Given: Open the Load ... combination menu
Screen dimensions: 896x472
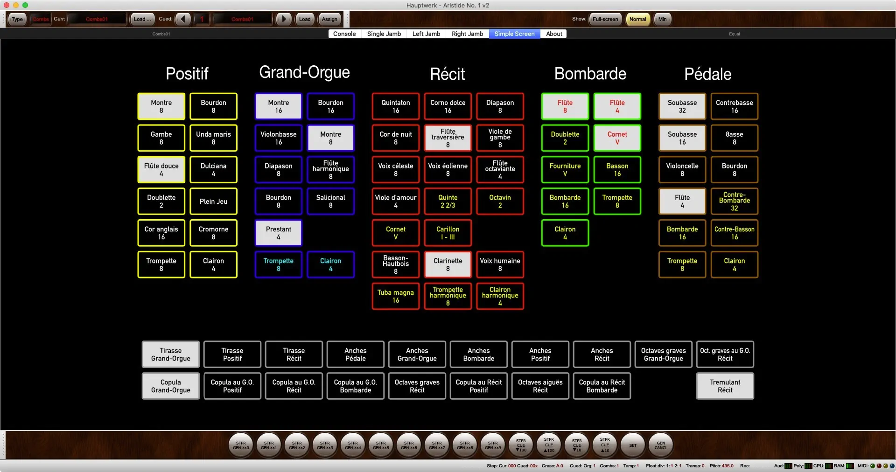Looking at the screenshot, I should (142, 19).
